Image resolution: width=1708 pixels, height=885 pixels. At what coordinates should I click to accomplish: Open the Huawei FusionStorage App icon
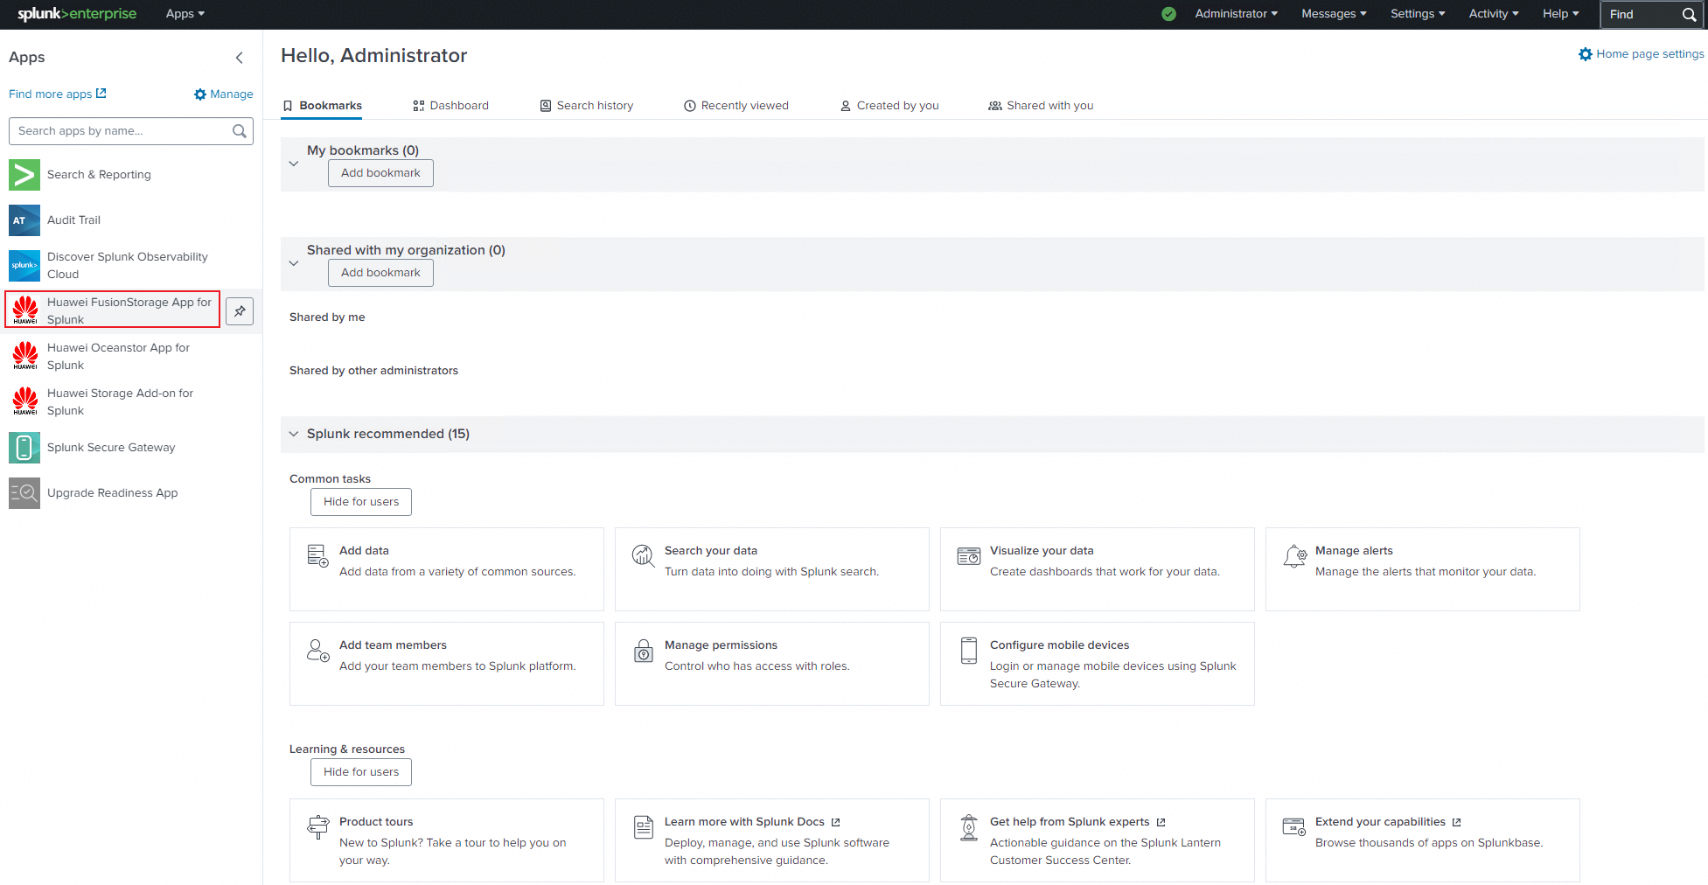24,311
